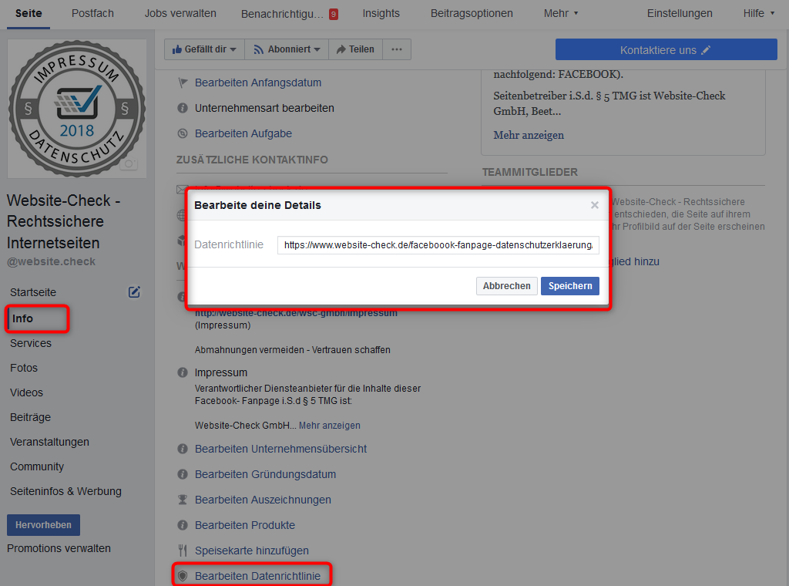
Task: Expand the Gefällt dir dropdown
Action: pos(203,49)
